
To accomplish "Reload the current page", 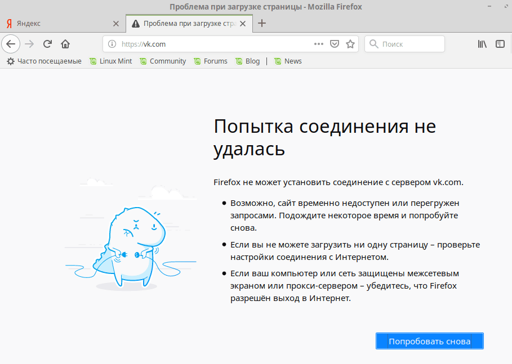I will coord(48,44).
